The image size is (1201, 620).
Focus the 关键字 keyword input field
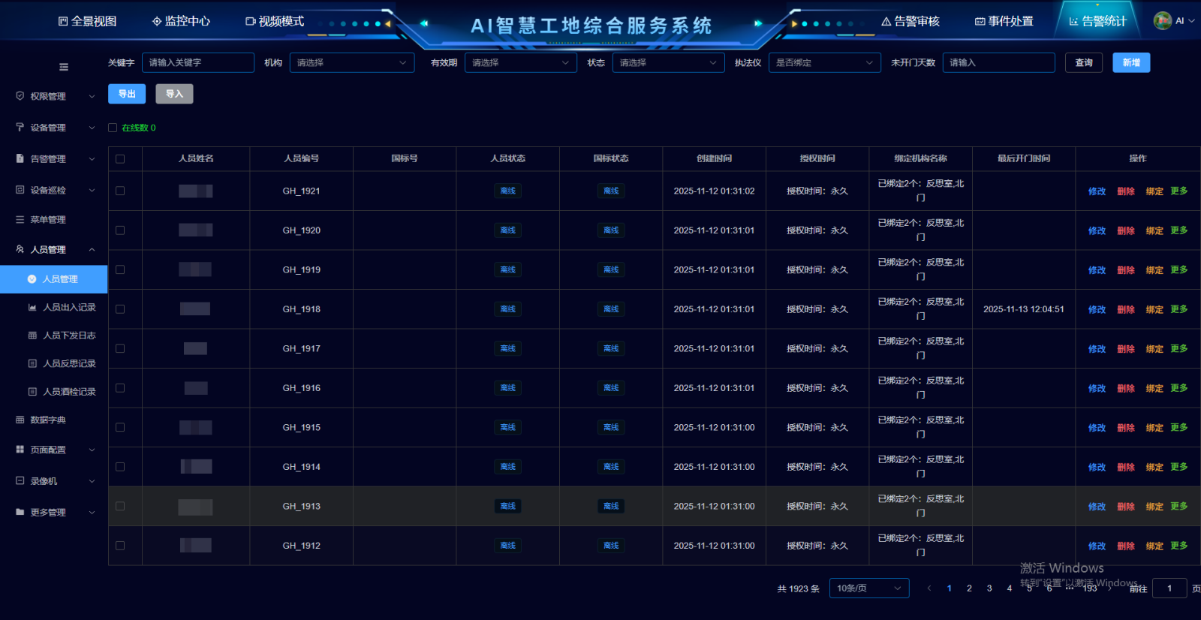coord(197,63)
